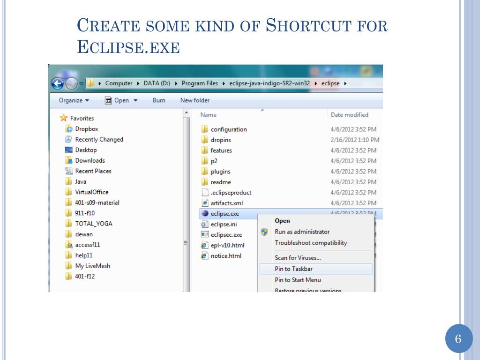Click the Open toolbar button
The width and height of the screenshot is (480, 360).
coord(117,100)
